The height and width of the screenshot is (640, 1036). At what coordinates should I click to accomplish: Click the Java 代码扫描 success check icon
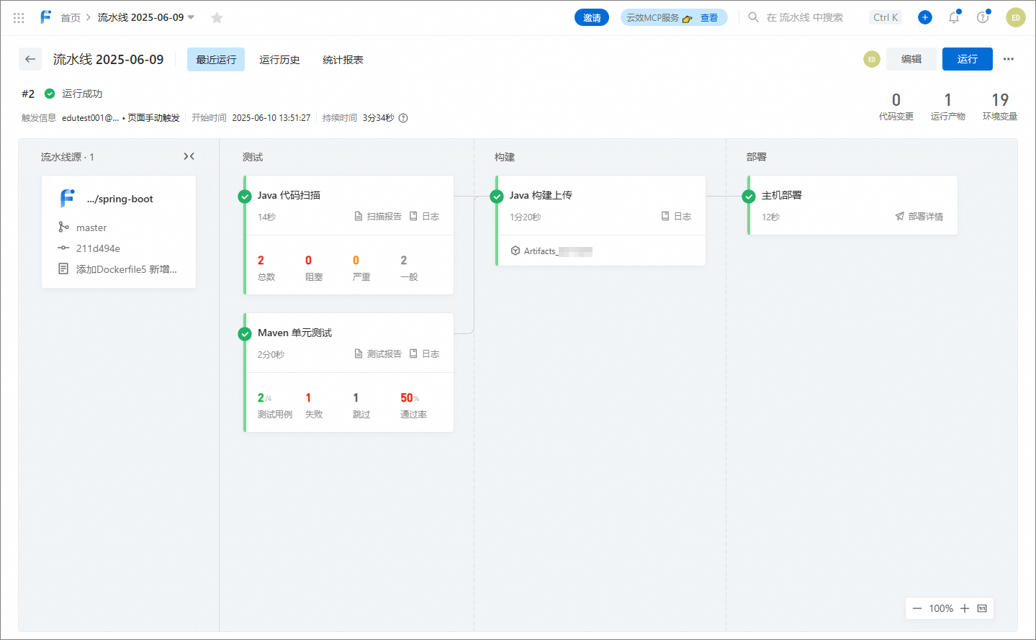(x=245, y=197)
